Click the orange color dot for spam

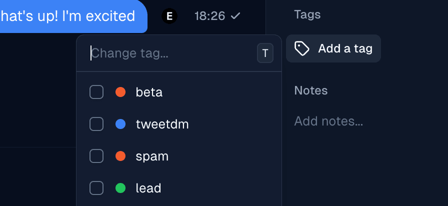pos(120,156)
